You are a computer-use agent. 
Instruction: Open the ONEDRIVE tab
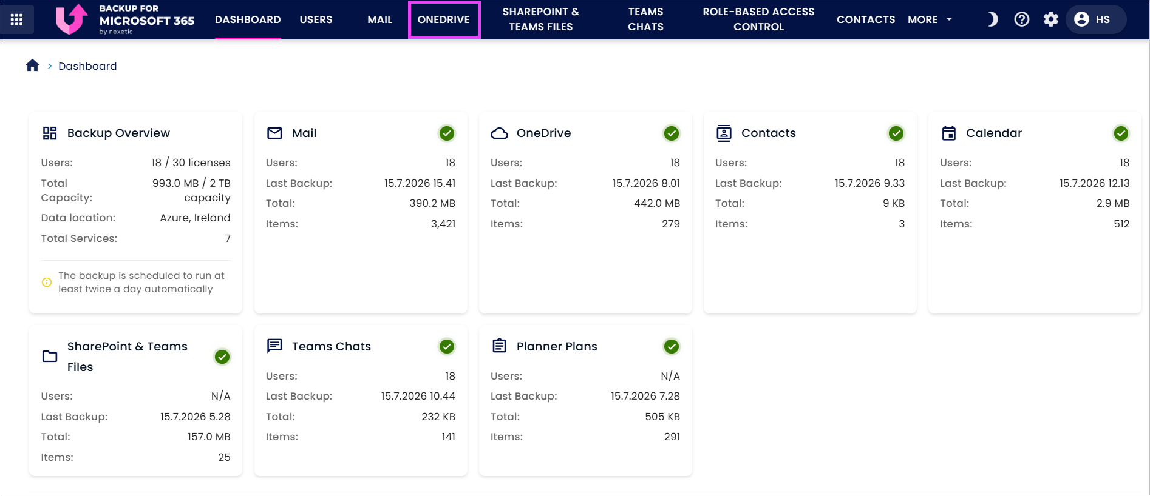tap(444, 19)
